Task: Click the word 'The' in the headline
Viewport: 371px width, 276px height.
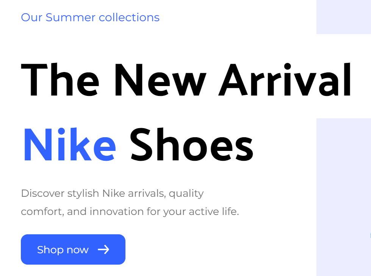Action: coord(60,80)
